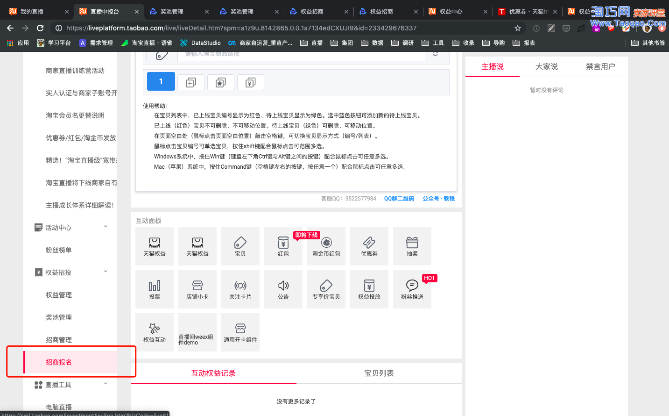
Task: Open 奖池管理 in sidebar menu
Action: tap(59, 317)
